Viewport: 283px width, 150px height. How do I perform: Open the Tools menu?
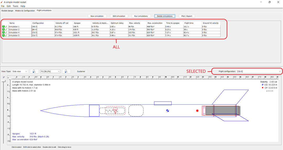15,6
